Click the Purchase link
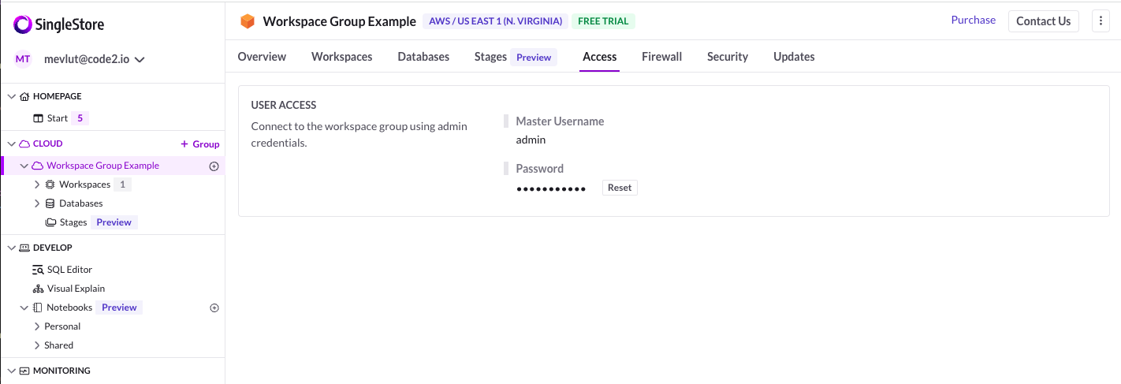Screen dimensions: 1121x384 (973, 21)
